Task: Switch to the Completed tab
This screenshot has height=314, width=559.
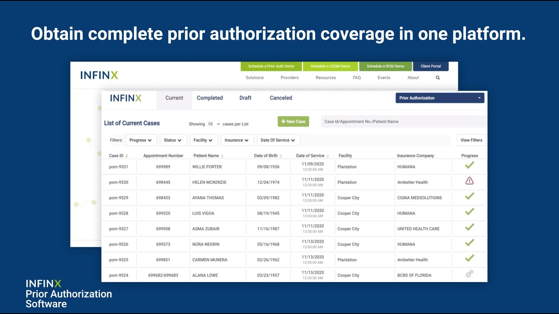Action: tap(210, 98)
